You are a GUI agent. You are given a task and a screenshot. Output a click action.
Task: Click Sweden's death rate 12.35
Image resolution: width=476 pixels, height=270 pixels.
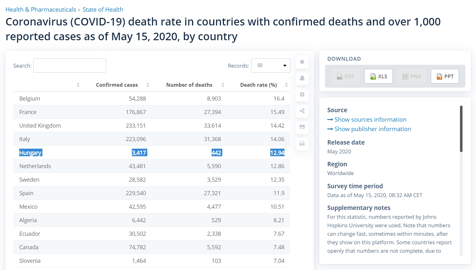pyautogui.click(x=278, y=179)
